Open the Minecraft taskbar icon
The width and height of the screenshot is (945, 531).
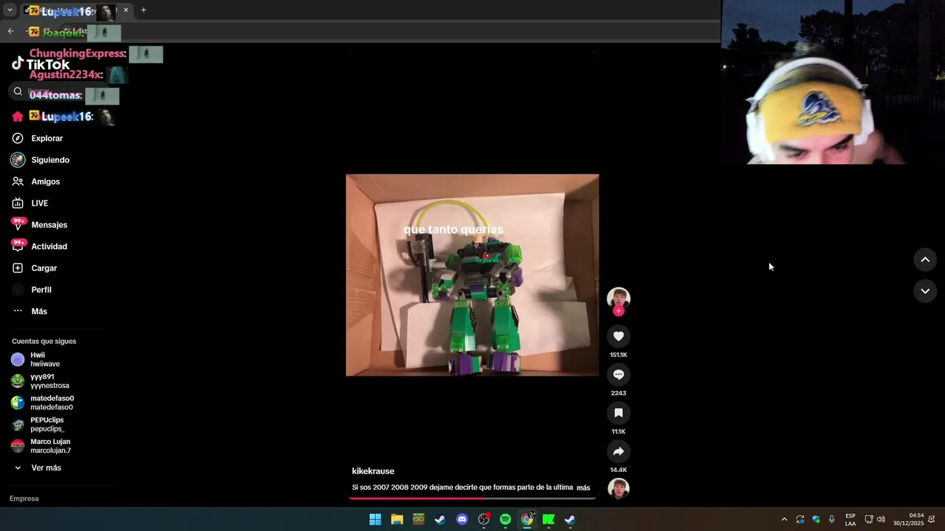point(419,519)
